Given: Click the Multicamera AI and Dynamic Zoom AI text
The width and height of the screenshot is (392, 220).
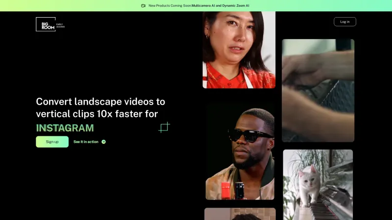Looking at the screenshot, I should coord(220,5).
